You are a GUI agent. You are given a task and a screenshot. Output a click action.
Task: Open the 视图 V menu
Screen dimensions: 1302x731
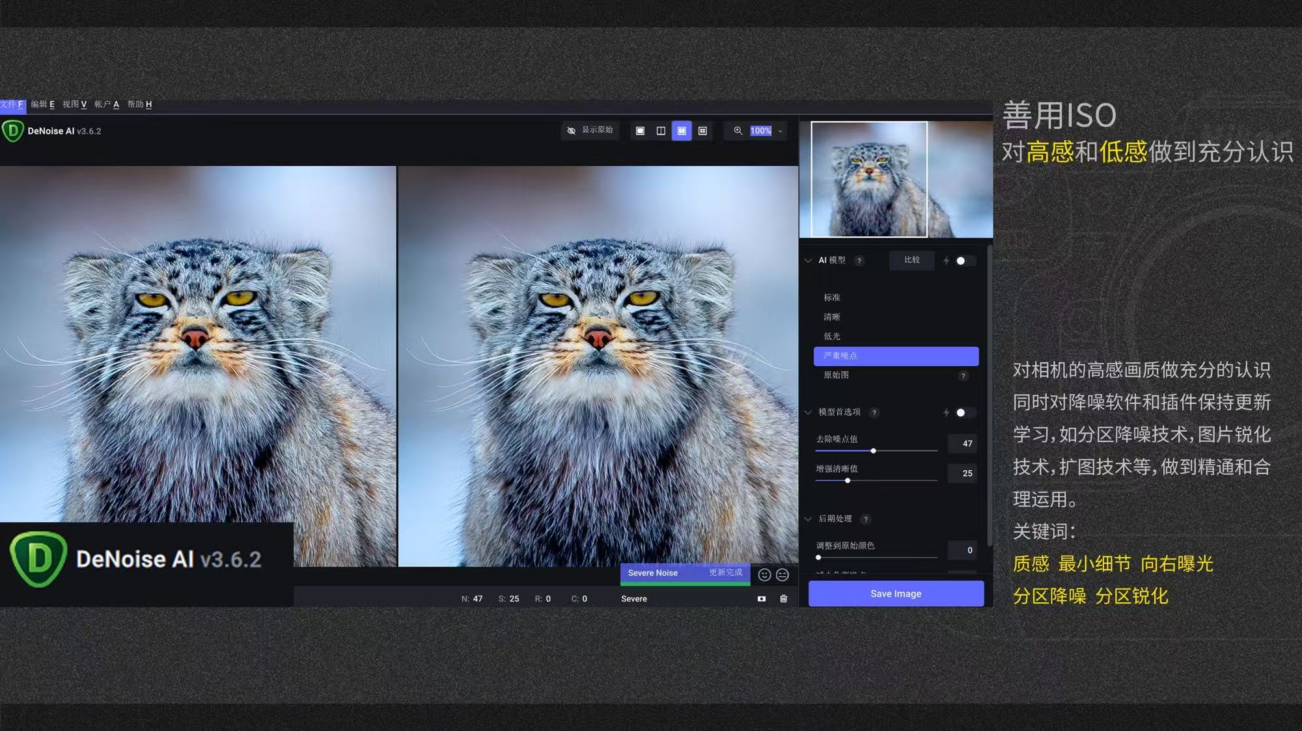(x=74, y=104)
